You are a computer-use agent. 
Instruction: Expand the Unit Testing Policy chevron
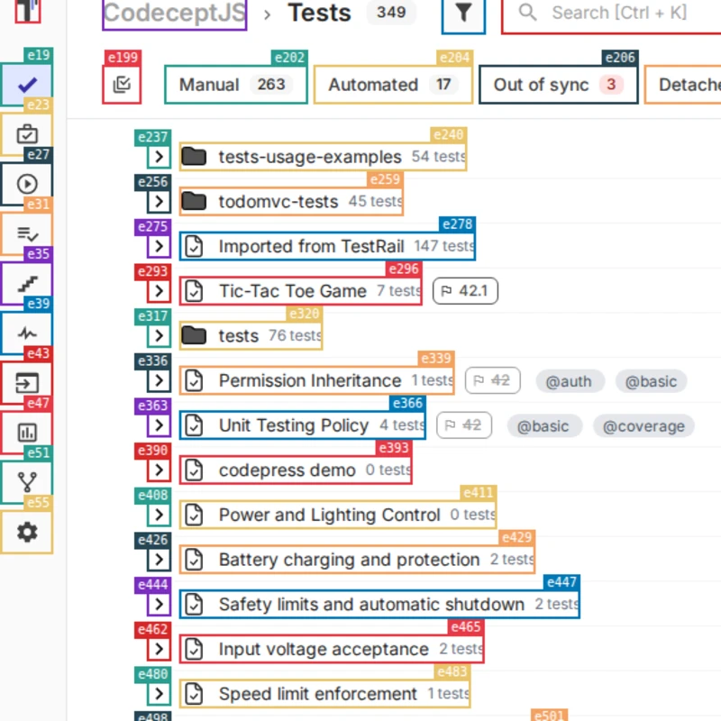coord(160,424)
